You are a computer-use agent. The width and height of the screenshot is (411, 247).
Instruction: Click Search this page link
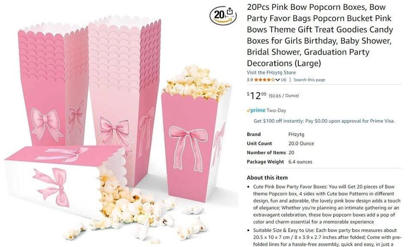(309, 80)
